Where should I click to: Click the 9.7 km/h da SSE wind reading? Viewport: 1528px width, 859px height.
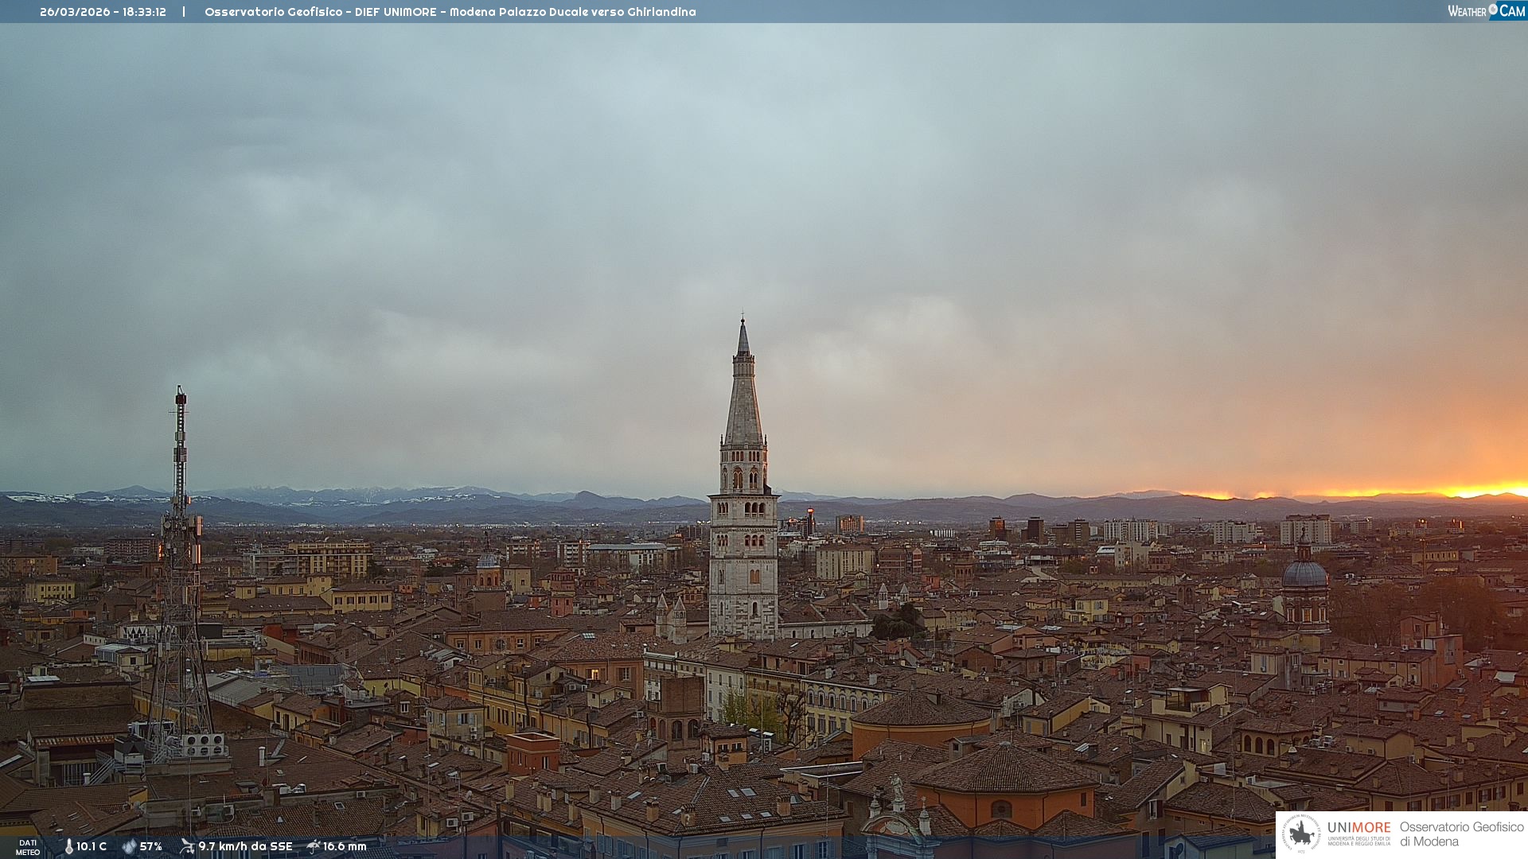[x=245, y=846]
